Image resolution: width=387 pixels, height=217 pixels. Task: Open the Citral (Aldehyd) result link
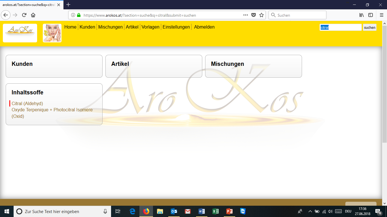[27, 103]
